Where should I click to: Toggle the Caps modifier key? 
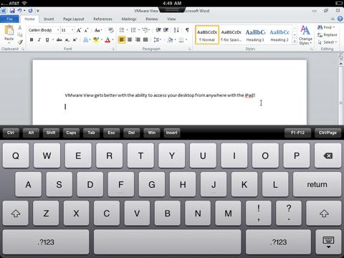pyautogui.click(x=71, y=133)
